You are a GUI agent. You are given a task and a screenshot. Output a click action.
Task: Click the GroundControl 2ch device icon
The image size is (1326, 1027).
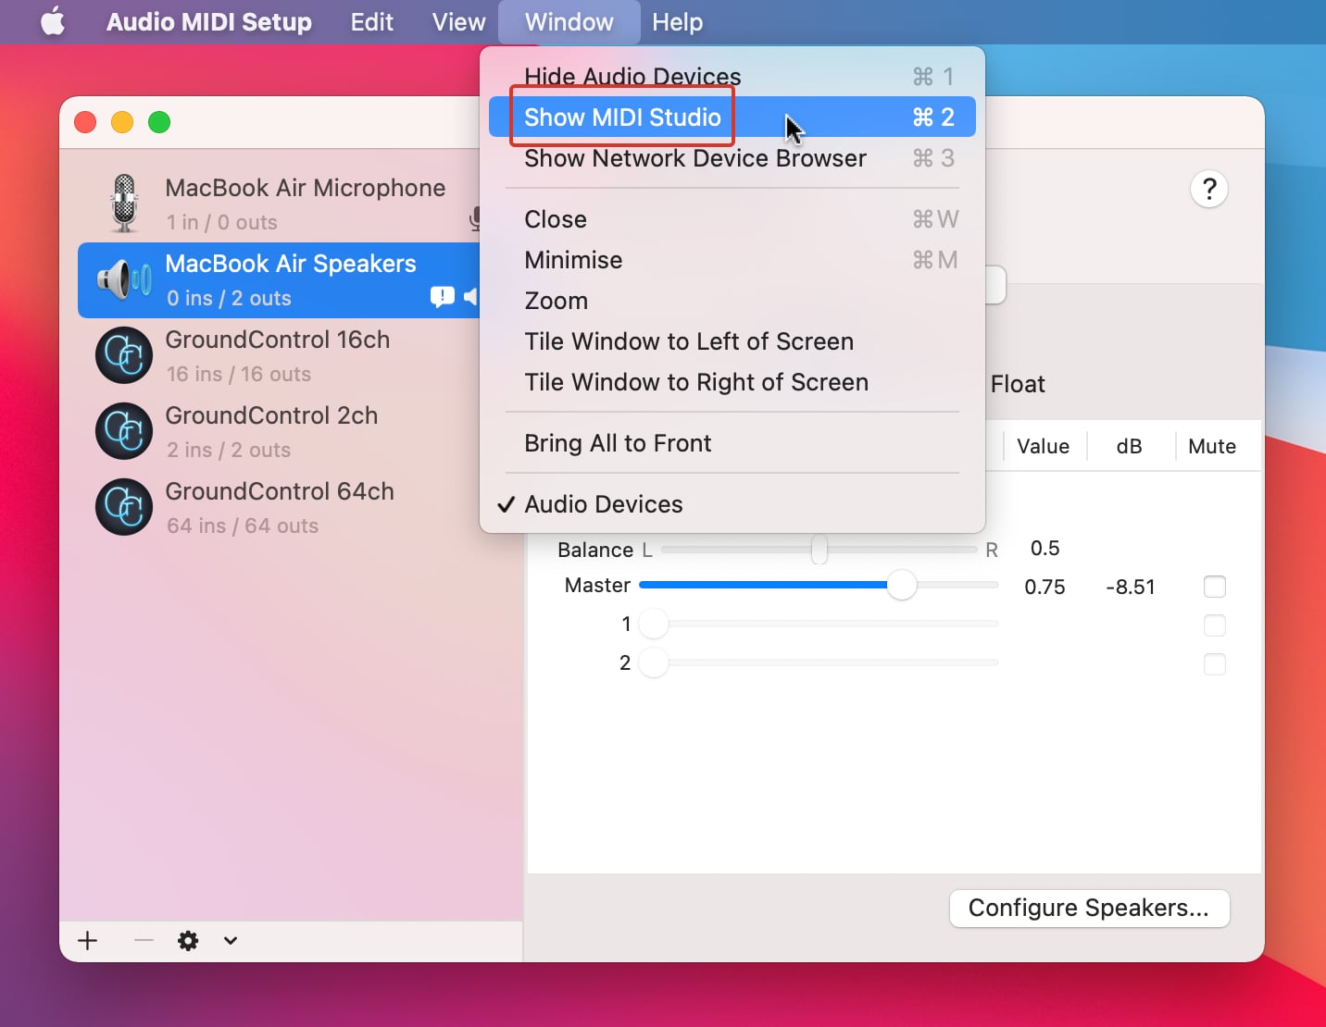(124, 431)
